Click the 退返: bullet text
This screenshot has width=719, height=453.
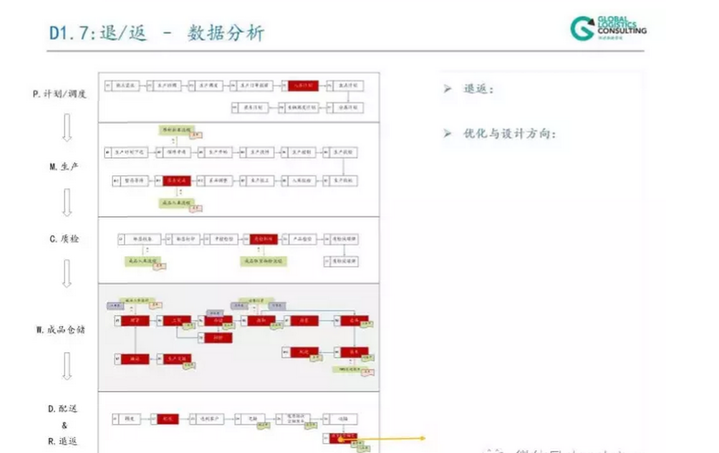pyautogui.click(x=478, y=89)
